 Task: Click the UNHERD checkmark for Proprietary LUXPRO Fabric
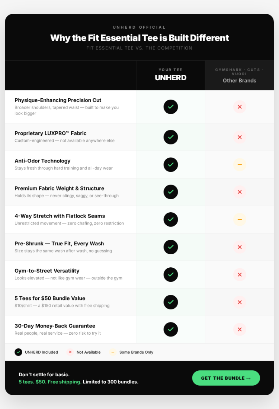point(171,137)
